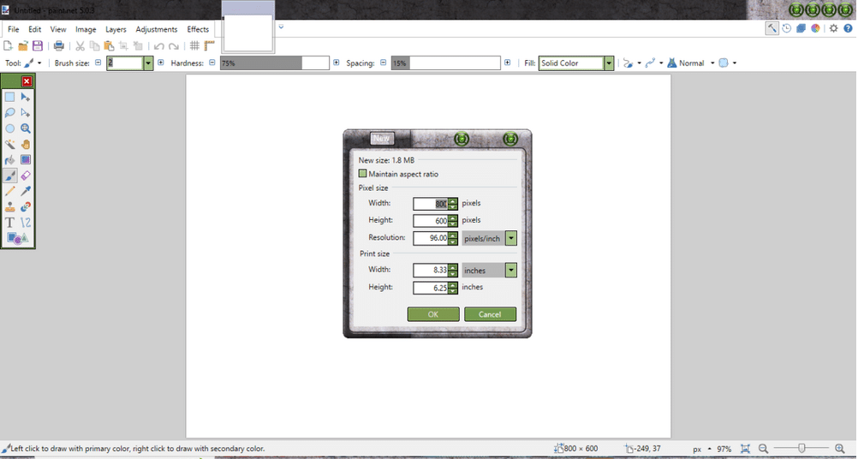Click the Redo arrow icon
This screenshot has width=858, height=459.
pyautogui.click(x=174, y=46)
